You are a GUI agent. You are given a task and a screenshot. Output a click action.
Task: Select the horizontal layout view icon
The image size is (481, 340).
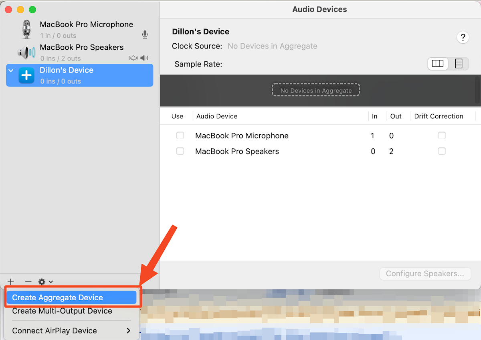(x=438, y=63)
